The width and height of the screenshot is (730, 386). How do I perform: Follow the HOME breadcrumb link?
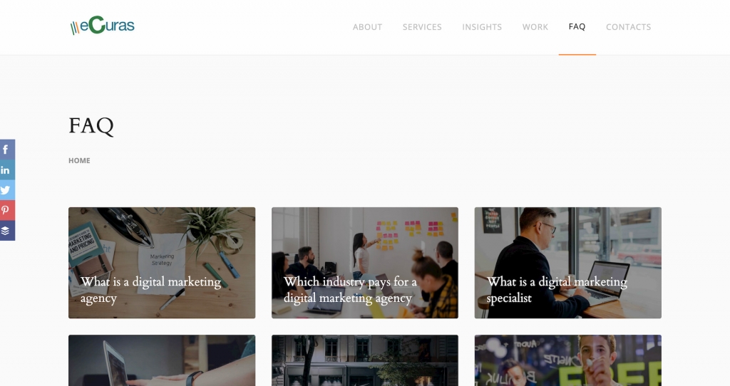tap(79, 160)
